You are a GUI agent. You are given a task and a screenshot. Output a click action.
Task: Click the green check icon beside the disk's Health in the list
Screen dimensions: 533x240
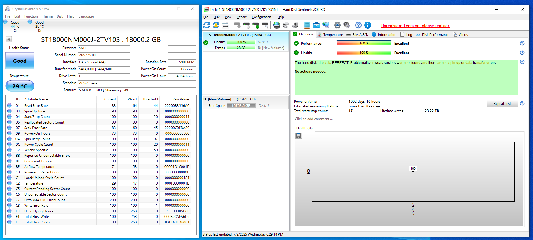coord(206,43)
